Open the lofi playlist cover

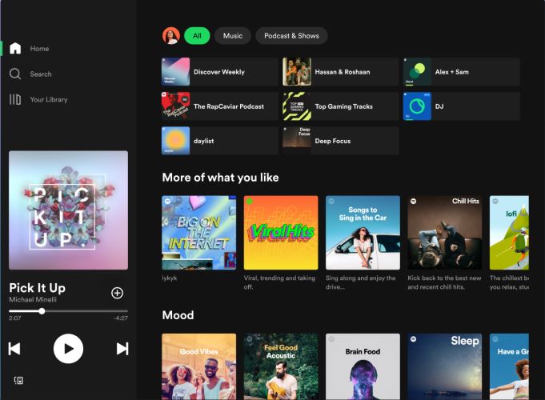509,233
